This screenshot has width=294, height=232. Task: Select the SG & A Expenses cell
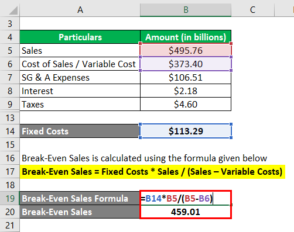(x=80, y=77)
